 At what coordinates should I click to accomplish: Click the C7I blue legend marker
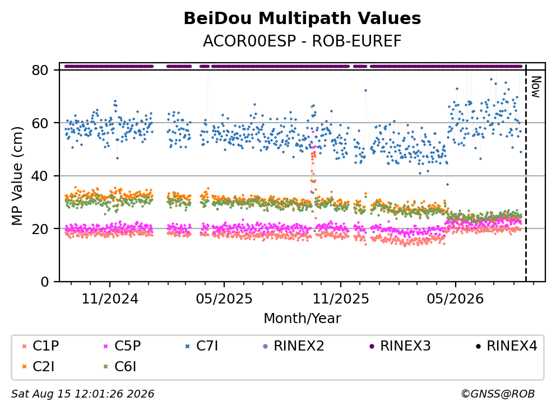coord(188,346)
